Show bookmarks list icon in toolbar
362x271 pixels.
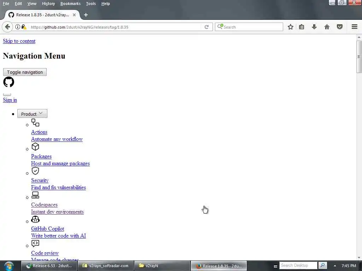coord(302,27)
